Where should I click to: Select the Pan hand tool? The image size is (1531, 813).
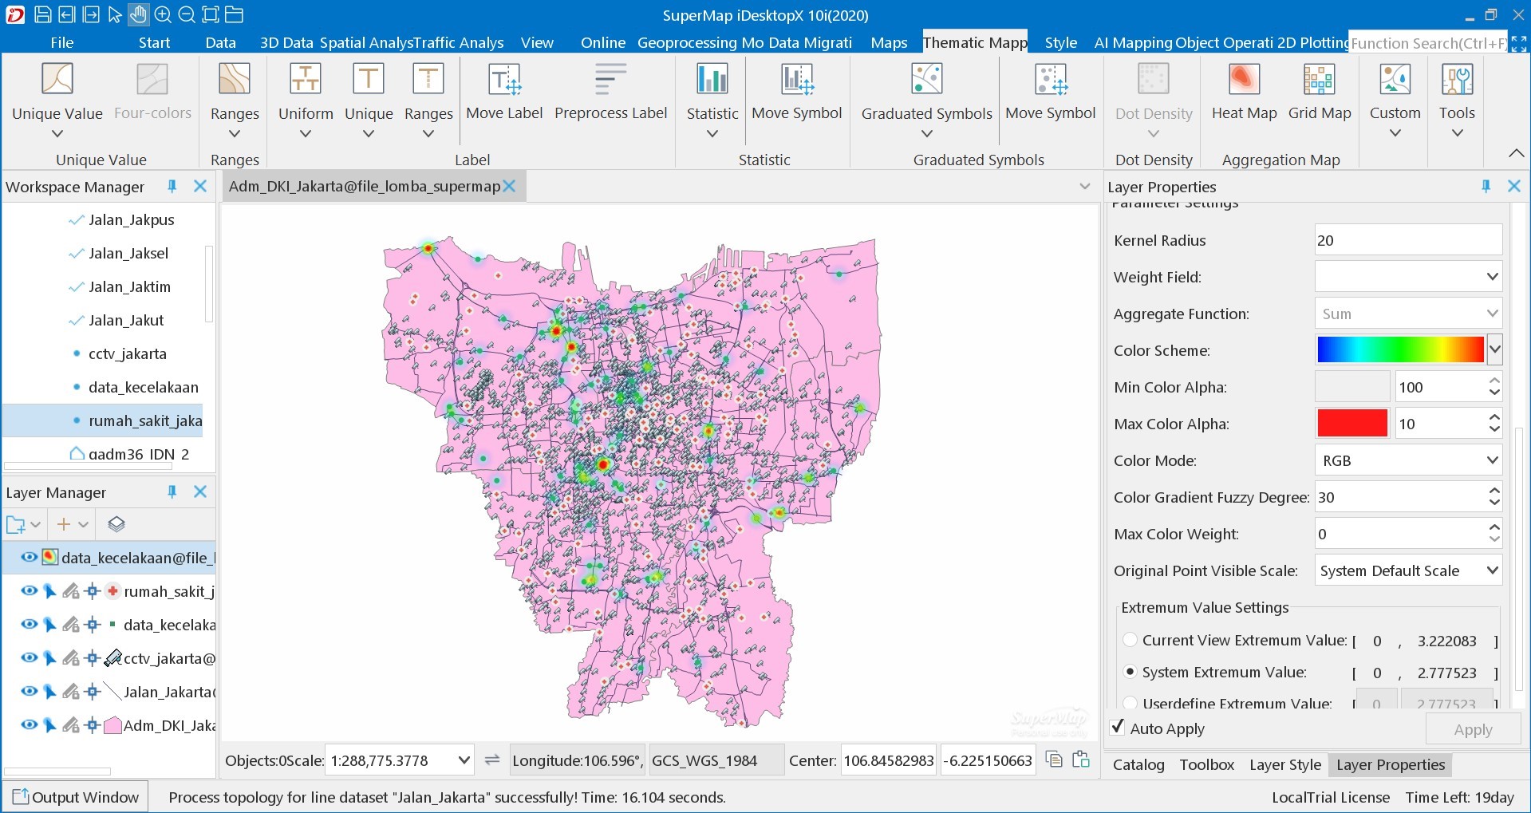138,14
